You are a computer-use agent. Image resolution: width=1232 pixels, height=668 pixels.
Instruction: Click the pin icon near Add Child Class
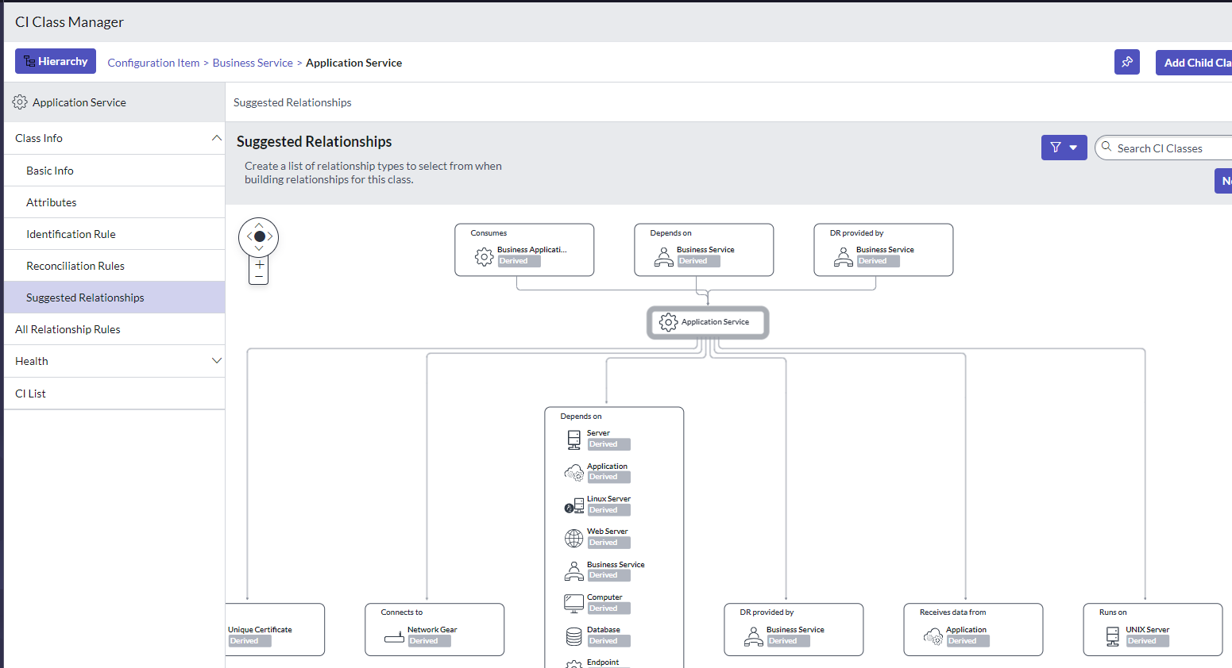[1127, 62]
